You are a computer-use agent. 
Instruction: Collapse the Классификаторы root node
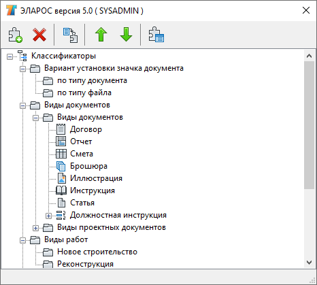10,56
